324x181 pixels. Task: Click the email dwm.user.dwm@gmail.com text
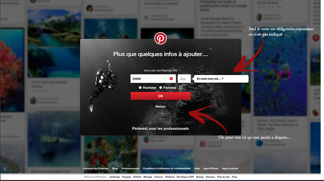pos(161,70)
